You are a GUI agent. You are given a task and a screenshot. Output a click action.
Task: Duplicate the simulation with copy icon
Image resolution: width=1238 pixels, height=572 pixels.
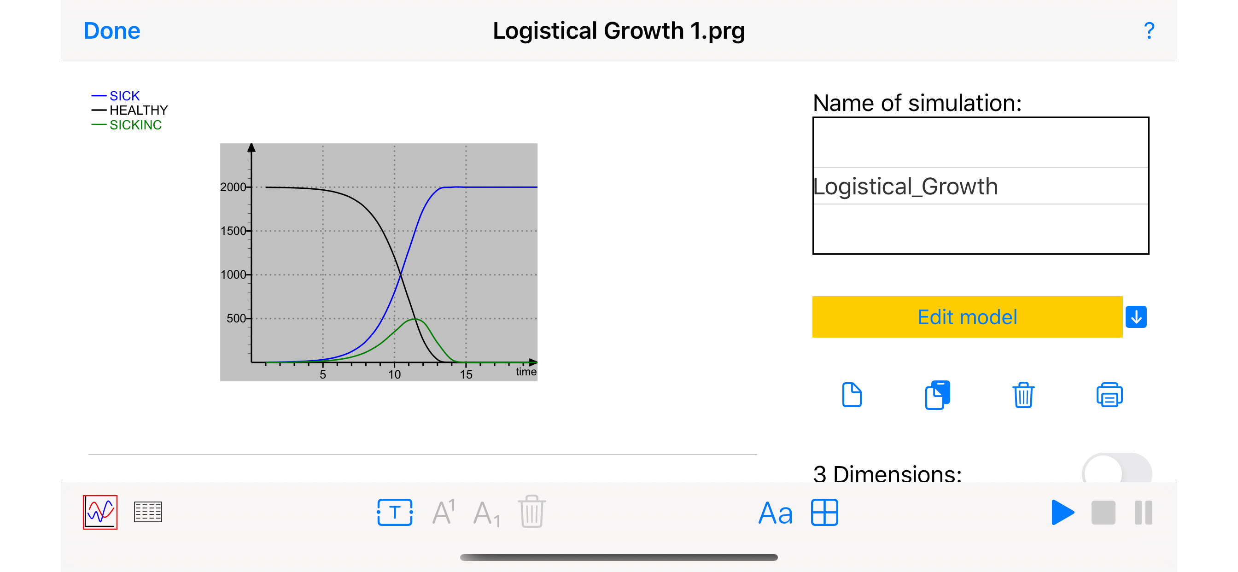(937, 395)
